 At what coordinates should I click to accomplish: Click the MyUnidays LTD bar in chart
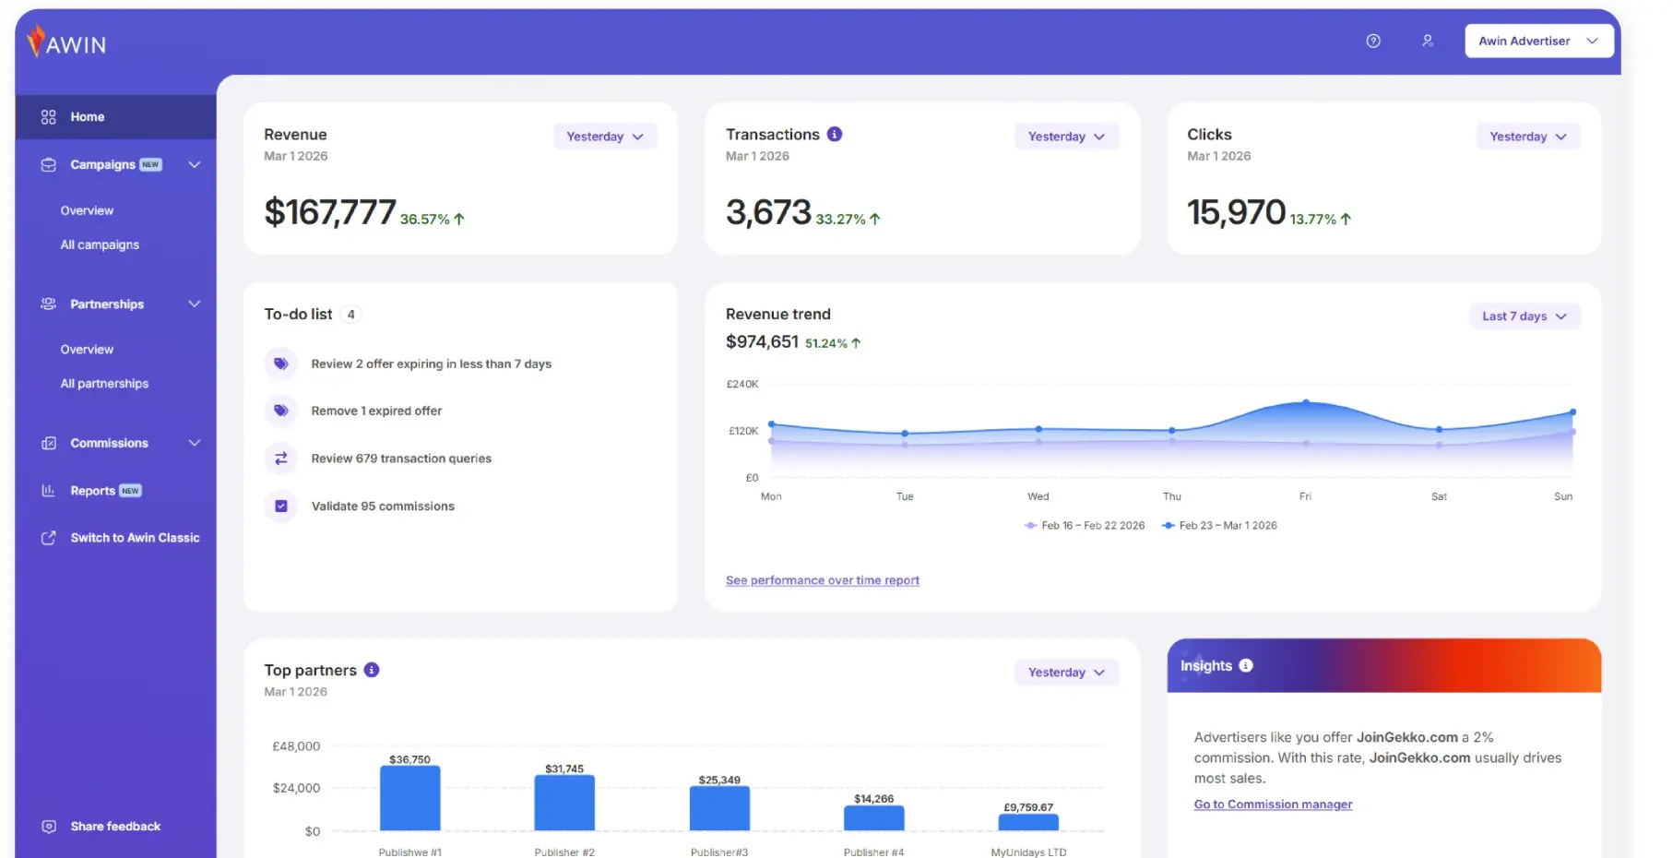(x=1028, y=823)
